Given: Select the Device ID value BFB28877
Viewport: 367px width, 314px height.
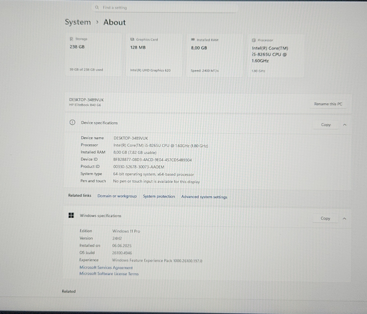Looking at the screenshot, I should (x=152, y=160).
